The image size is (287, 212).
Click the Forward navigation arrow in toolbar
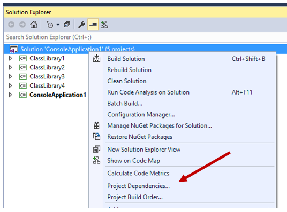pyautogui.click(x=22, y=25)
